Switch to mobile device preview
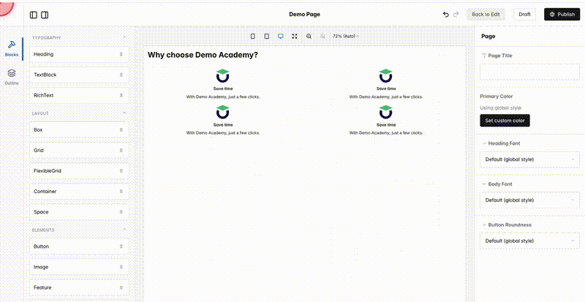This screenshot has width=585, height=302. tap(252, 37)
